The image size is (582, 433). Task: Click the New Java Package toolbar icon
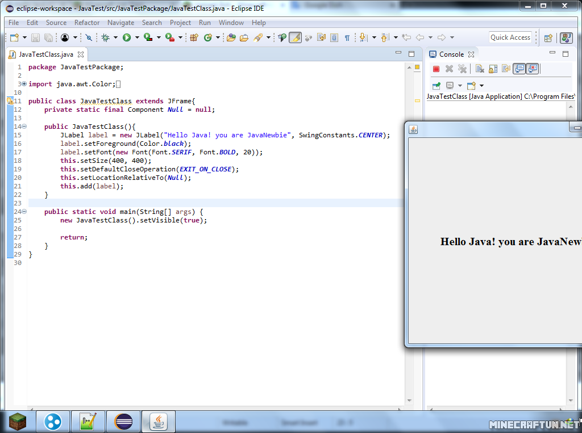coord(194,37)
